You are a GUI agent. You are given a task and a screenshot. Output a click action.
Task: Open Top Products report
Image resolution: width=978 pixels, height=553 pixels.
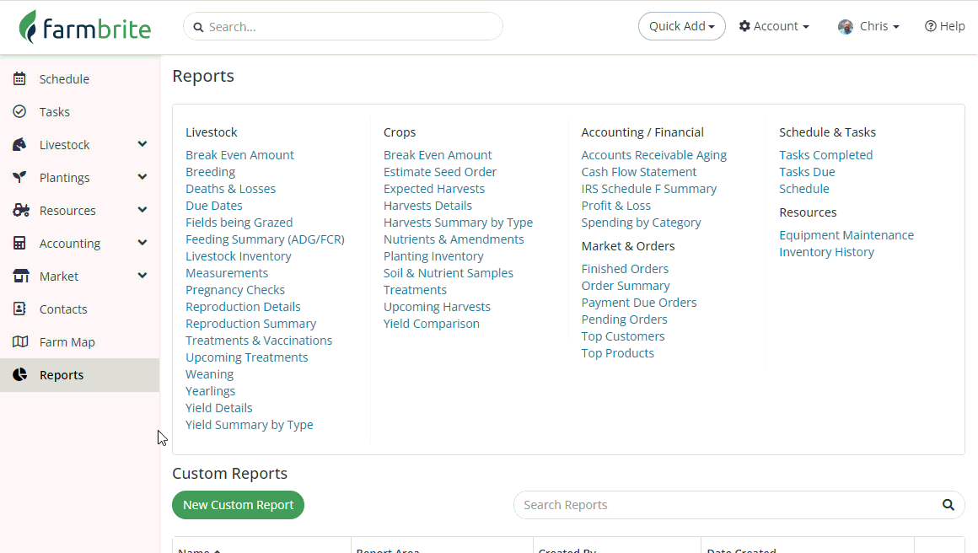[x=617, y=353]
